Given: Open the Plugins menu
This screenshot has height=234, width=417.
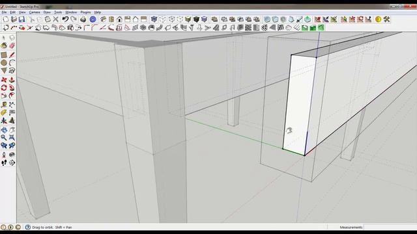Looking at the screenshot, I should click(x=85, y=12).
